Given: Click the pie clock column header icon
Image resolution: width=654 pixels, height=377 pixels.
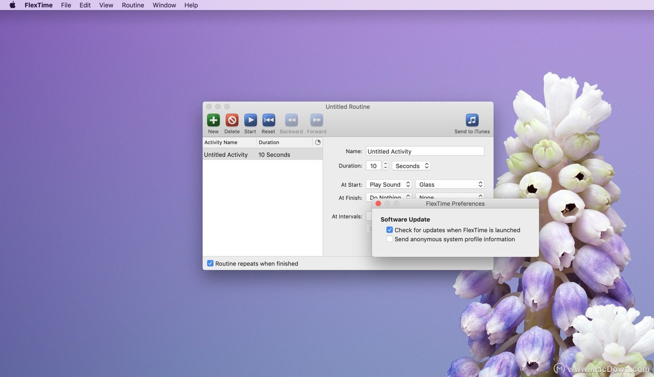Looking at the screenshot, I should pos(318,142).
